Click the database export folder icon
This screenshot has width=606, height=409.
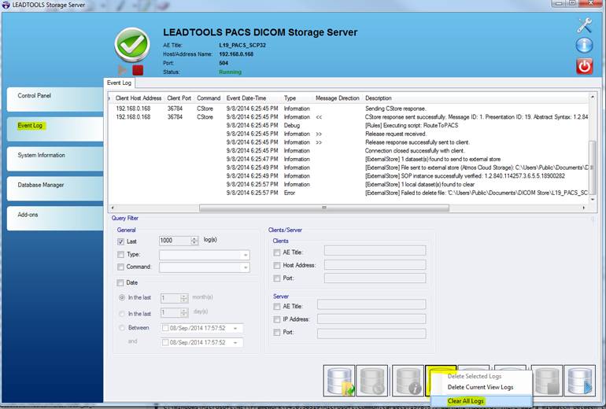point(340,381)
